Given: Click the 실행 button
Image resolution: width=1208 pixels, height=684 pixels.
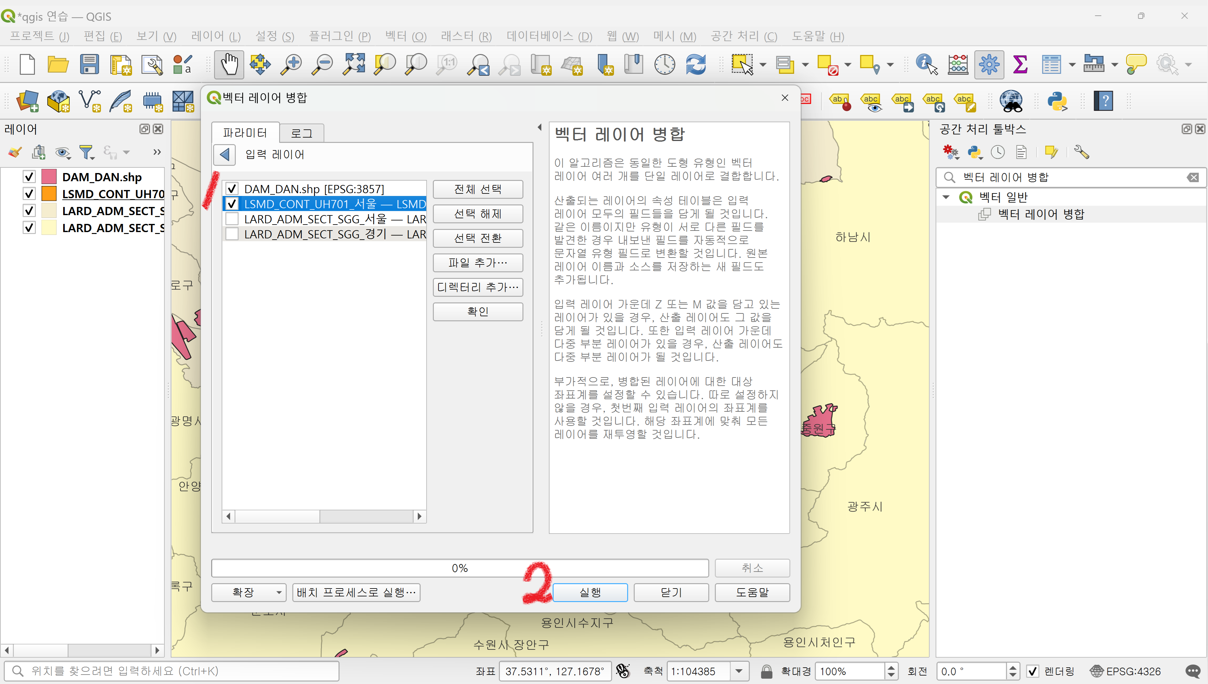Looking at the screenshot, I should point(590,592).
